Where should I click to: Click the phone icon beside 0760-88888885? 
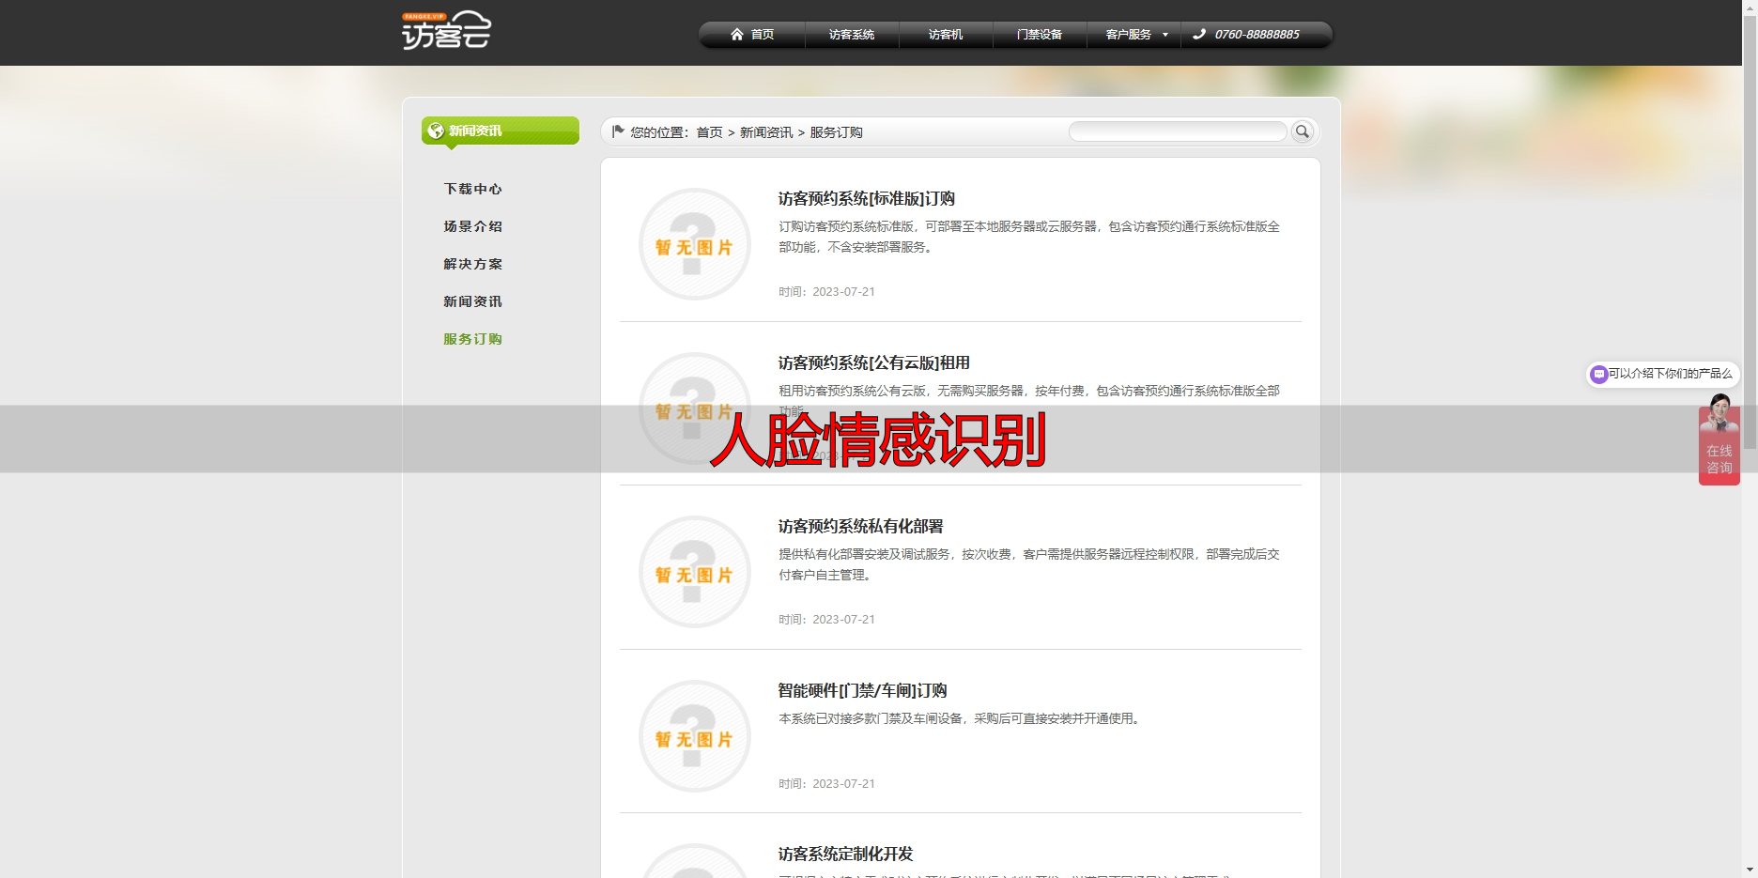(1199, 35)
